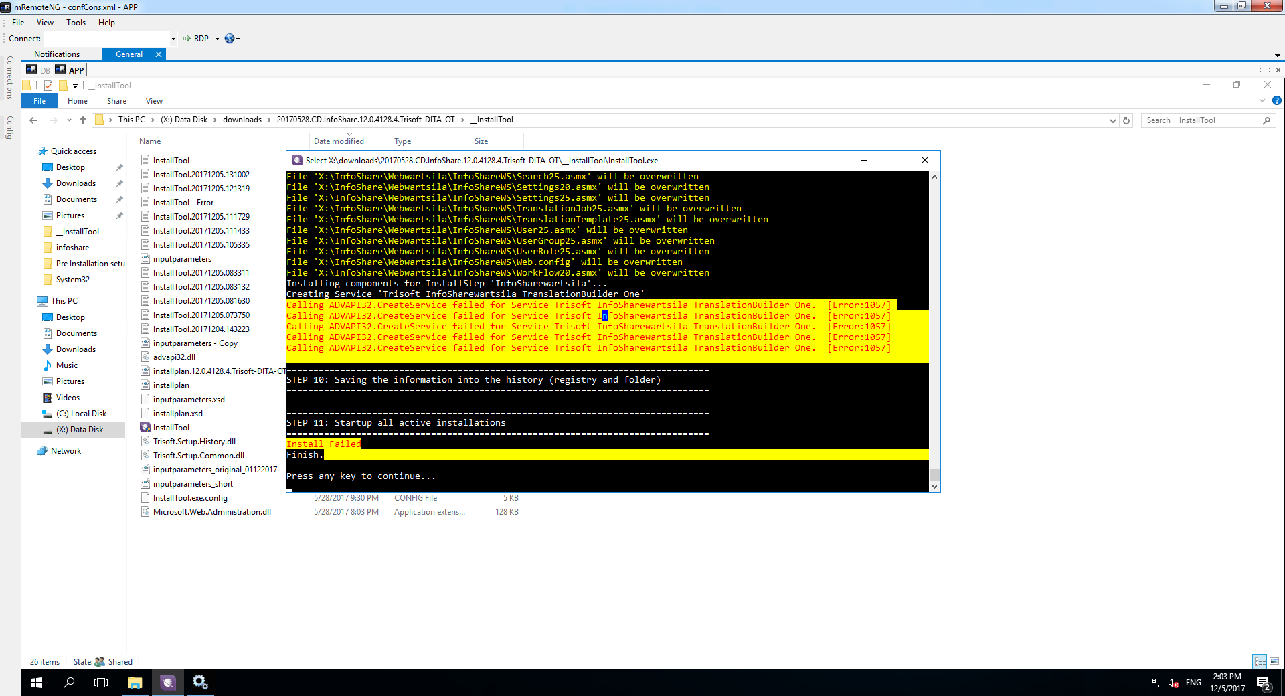Viewport: 1285px width, 696px height.
Task: Switch to large thumbnails view in status bar
Action: click(x=1274, y=661)
